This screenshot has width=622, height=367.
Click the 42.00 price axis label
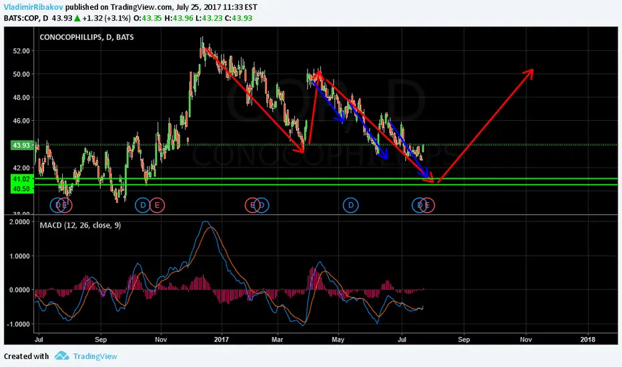21,168
